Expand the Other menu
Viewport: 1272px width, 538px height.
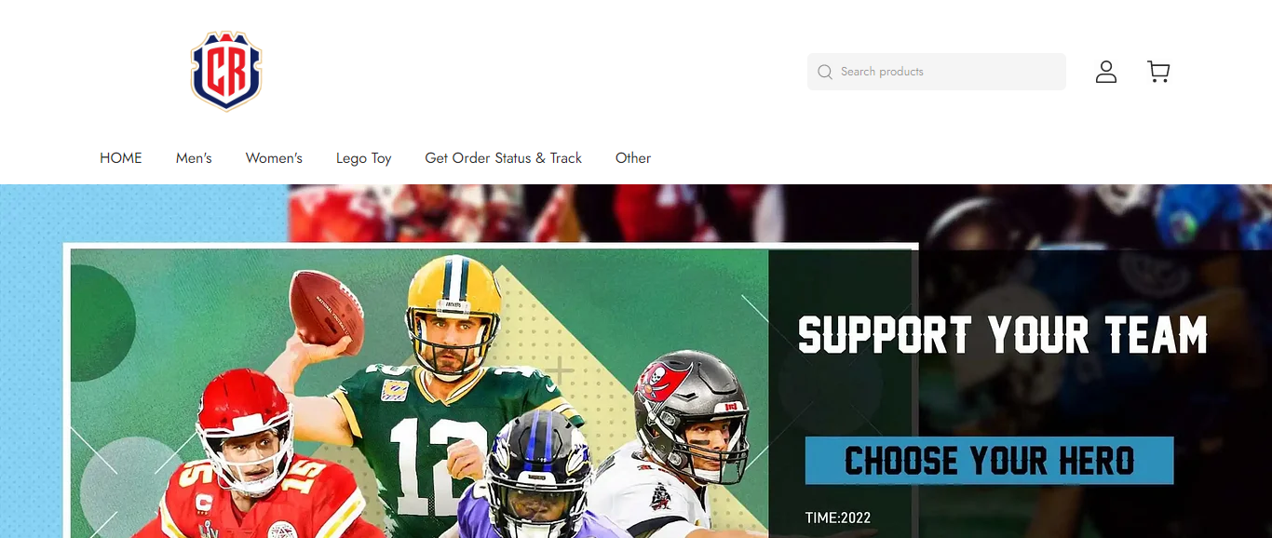pyautogui.click(x=633, y=158)
